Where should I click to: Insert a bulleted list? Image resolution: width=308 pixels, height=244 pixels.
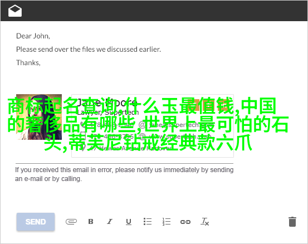pyautogui.click(x=148, y=221)
